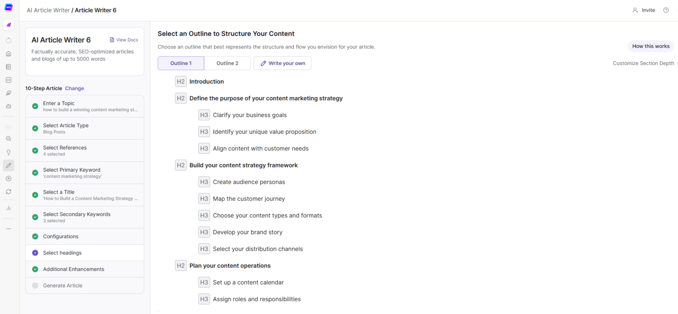Click the Writesonic logo at top left
Viewport: 678px width, 314px height.
coord(8,7)
